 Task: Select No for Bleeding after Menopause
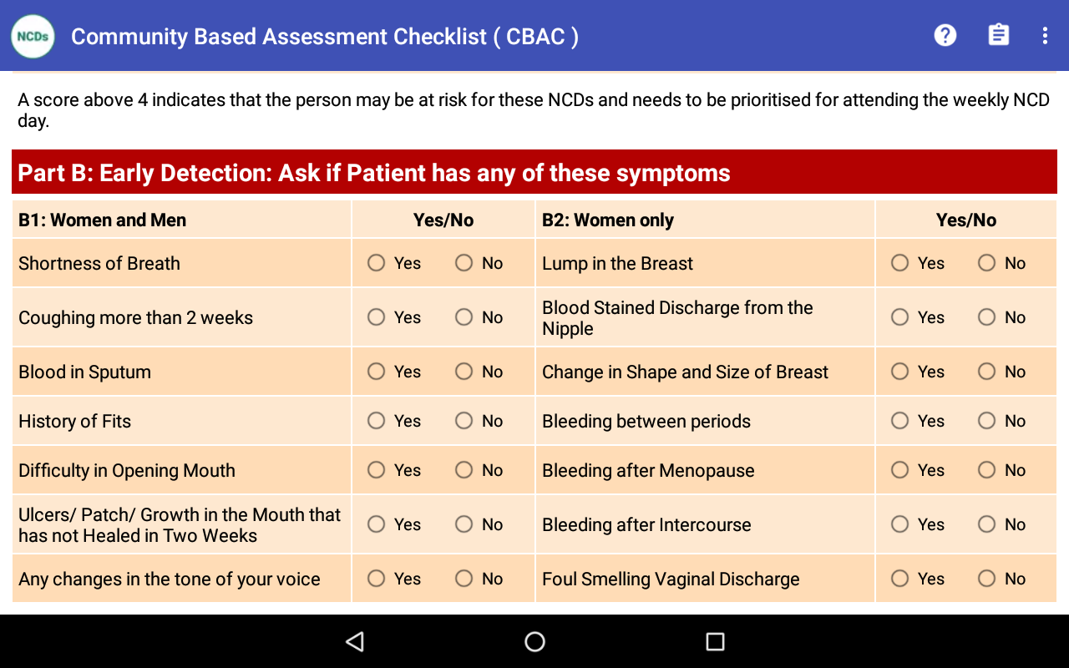tap(987, 470)
